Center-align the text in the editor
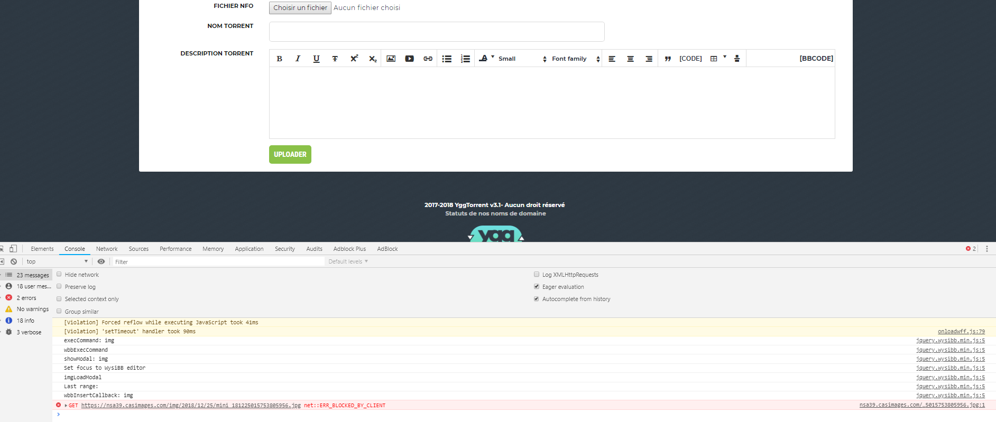Viewport: 996px width, 422px height. click(630, 59)
